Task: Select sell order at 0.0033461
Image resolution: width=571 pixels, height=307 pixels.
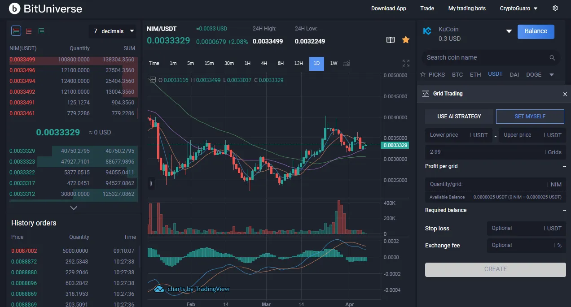Action: pyautogui.click(x=74, y=113)
